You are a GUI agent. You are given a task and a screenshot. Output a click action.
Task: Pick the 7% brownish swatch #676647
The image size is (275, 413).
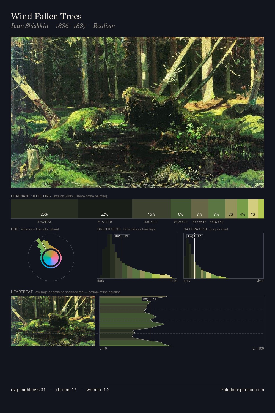coord(200,209)
